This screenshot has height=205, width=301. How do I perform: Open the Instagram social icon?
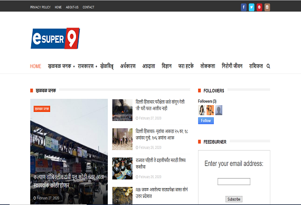coord(267,7)
